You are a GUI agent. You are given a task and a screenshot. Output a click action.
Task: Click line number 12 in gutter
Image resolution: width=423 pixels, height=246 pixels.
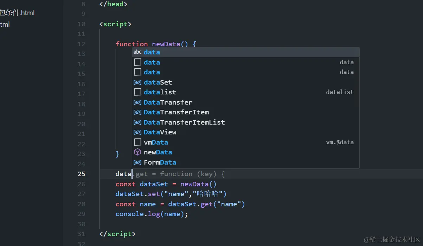81,44
